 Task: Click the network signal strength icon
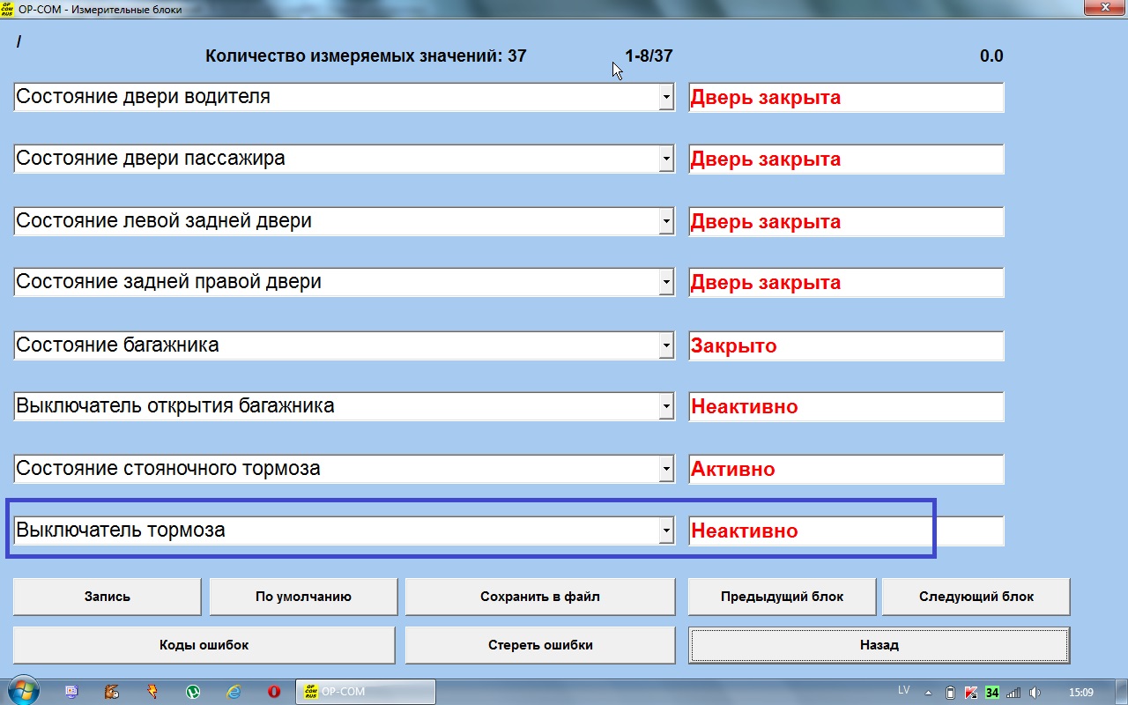[x=1013, y=692]
